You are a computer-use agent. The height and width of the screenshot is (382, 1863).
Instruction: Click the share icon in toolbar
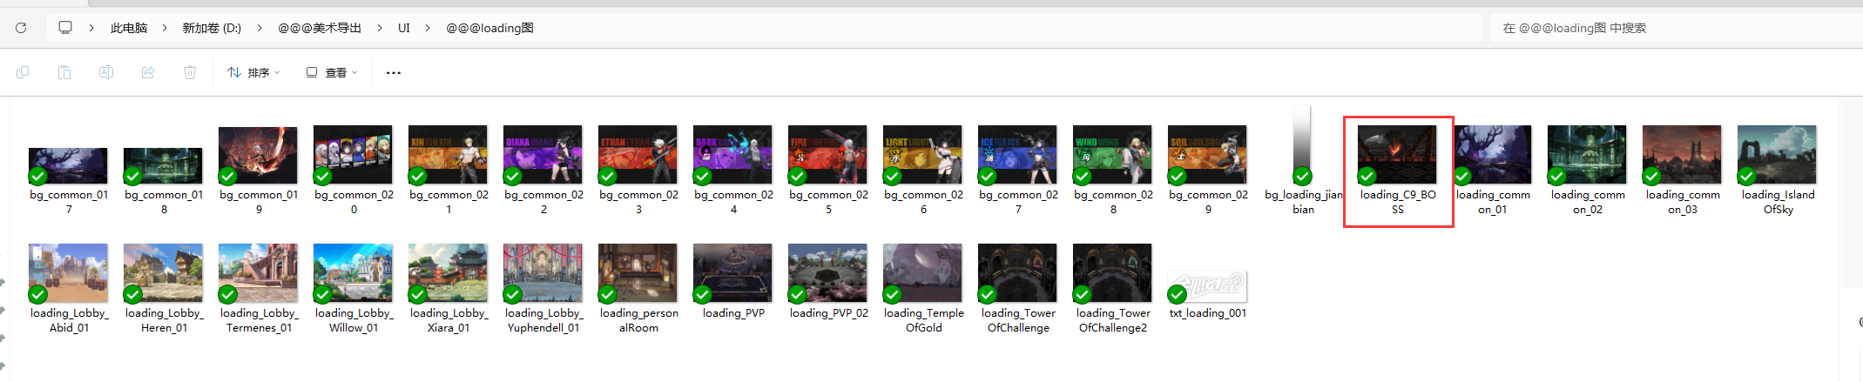(148, 72)
